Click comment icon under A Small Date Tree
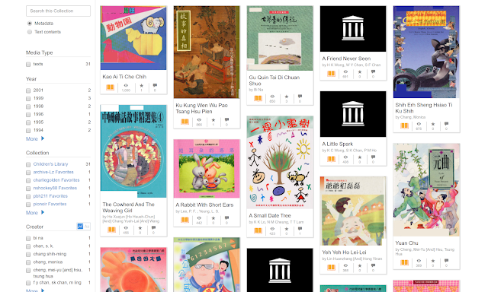Screen dimensions: 488x292 (x=300, y=229)
